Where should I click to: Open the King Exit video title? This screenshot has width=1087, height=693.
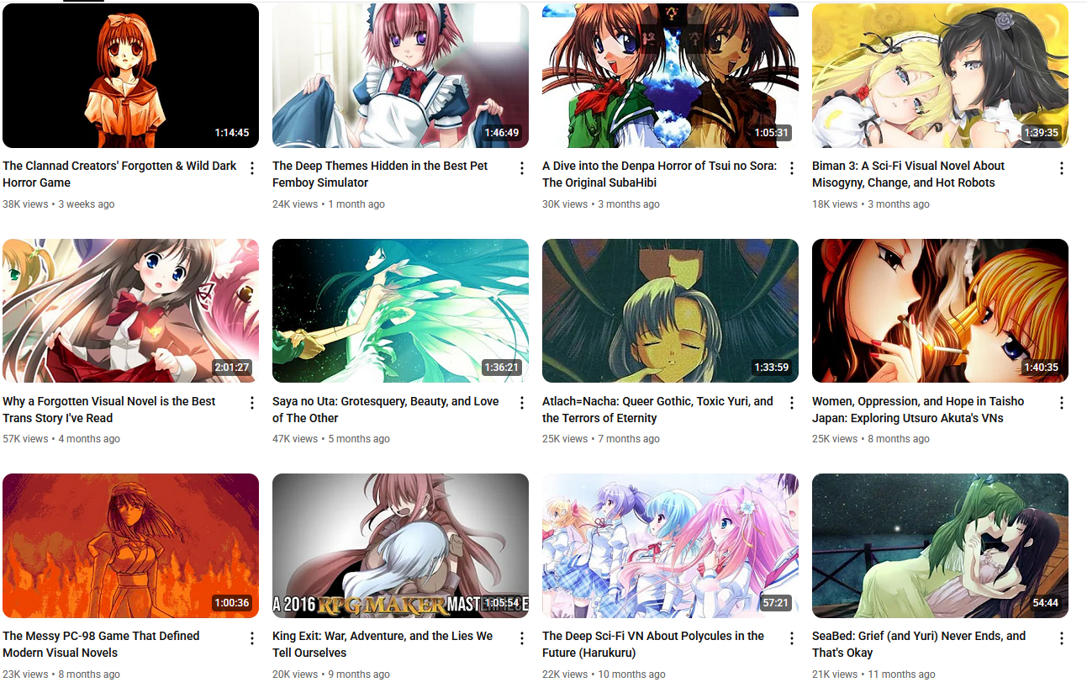click(x=383, y=644)
